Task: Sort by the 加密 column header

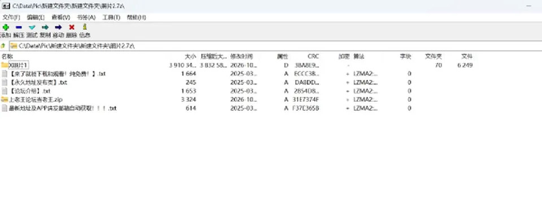Action: click(344, 56)
